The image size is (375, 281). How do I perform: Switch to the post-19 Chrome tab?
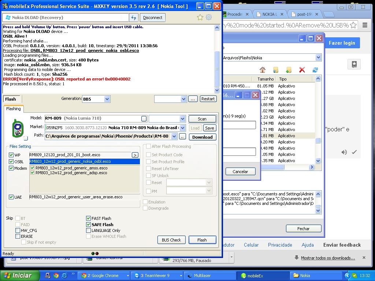point(304,14)
